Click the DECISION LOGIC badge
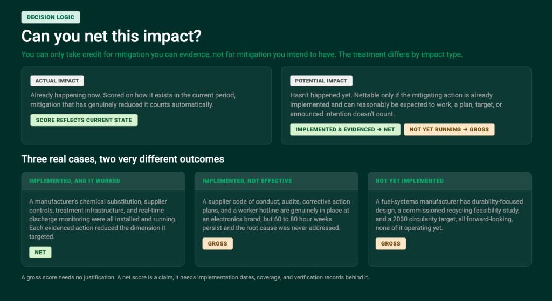Screen dimensions: 552x301 point(51,17)
